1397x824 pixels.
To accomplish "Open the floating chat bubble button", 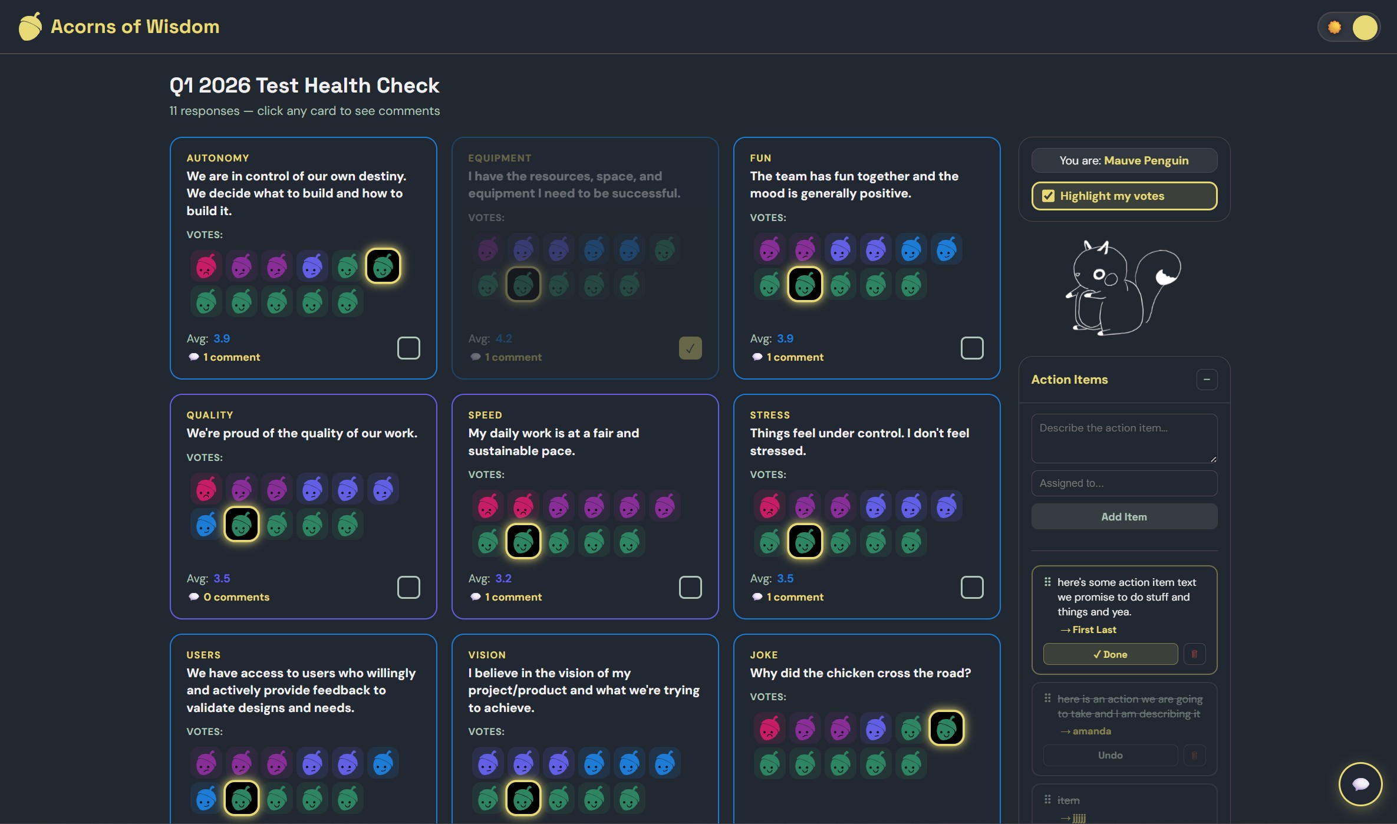I will [1360, 784].
